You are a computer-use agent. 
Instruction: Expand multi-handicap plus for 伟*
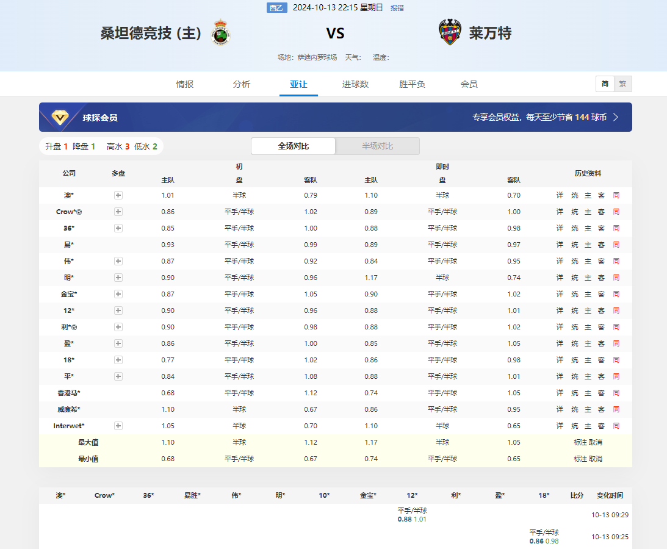coord(118,261)
